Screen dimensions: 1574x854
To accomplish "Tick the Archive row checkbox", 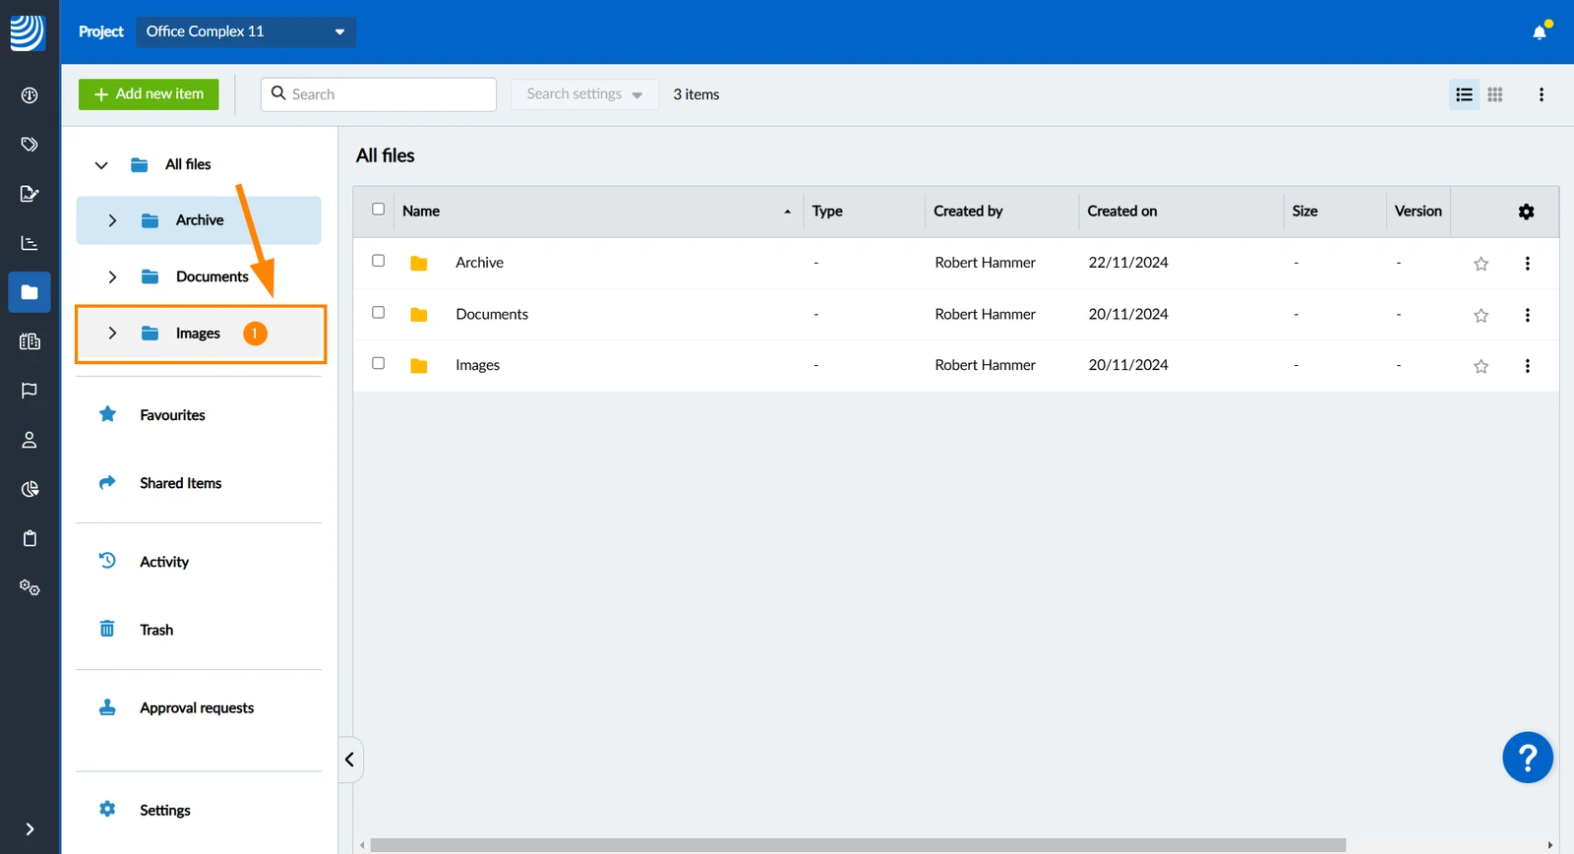I will 378,261.
